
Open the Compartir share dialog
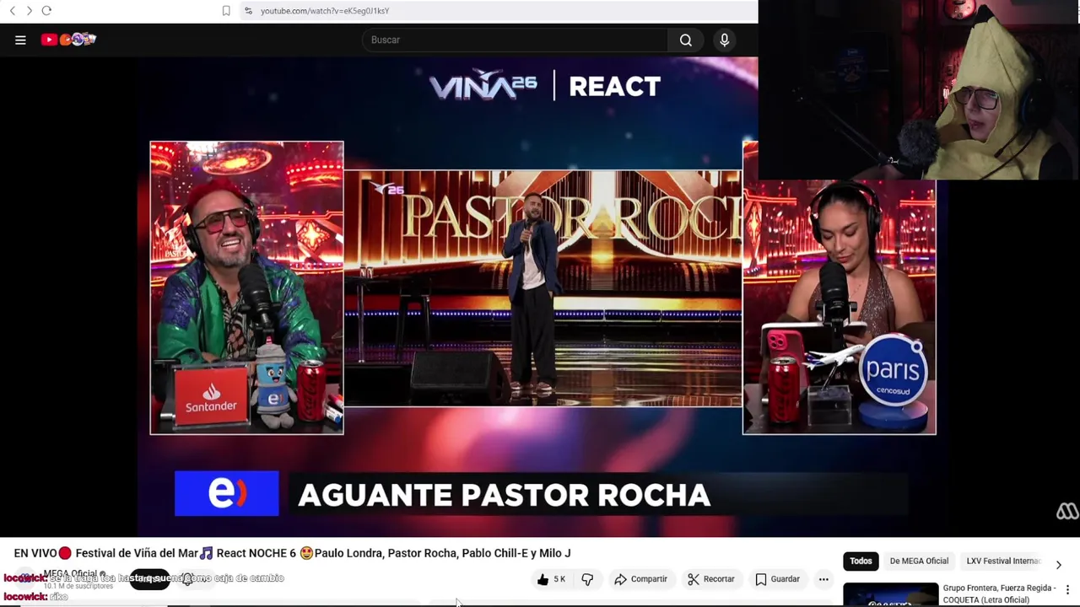tap(640, 579)
